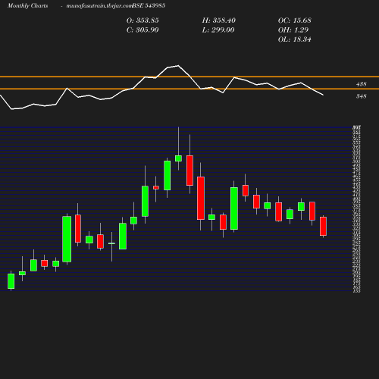
Task: Click the indicator axis label '438'
Action: click(x=361, y=84)
